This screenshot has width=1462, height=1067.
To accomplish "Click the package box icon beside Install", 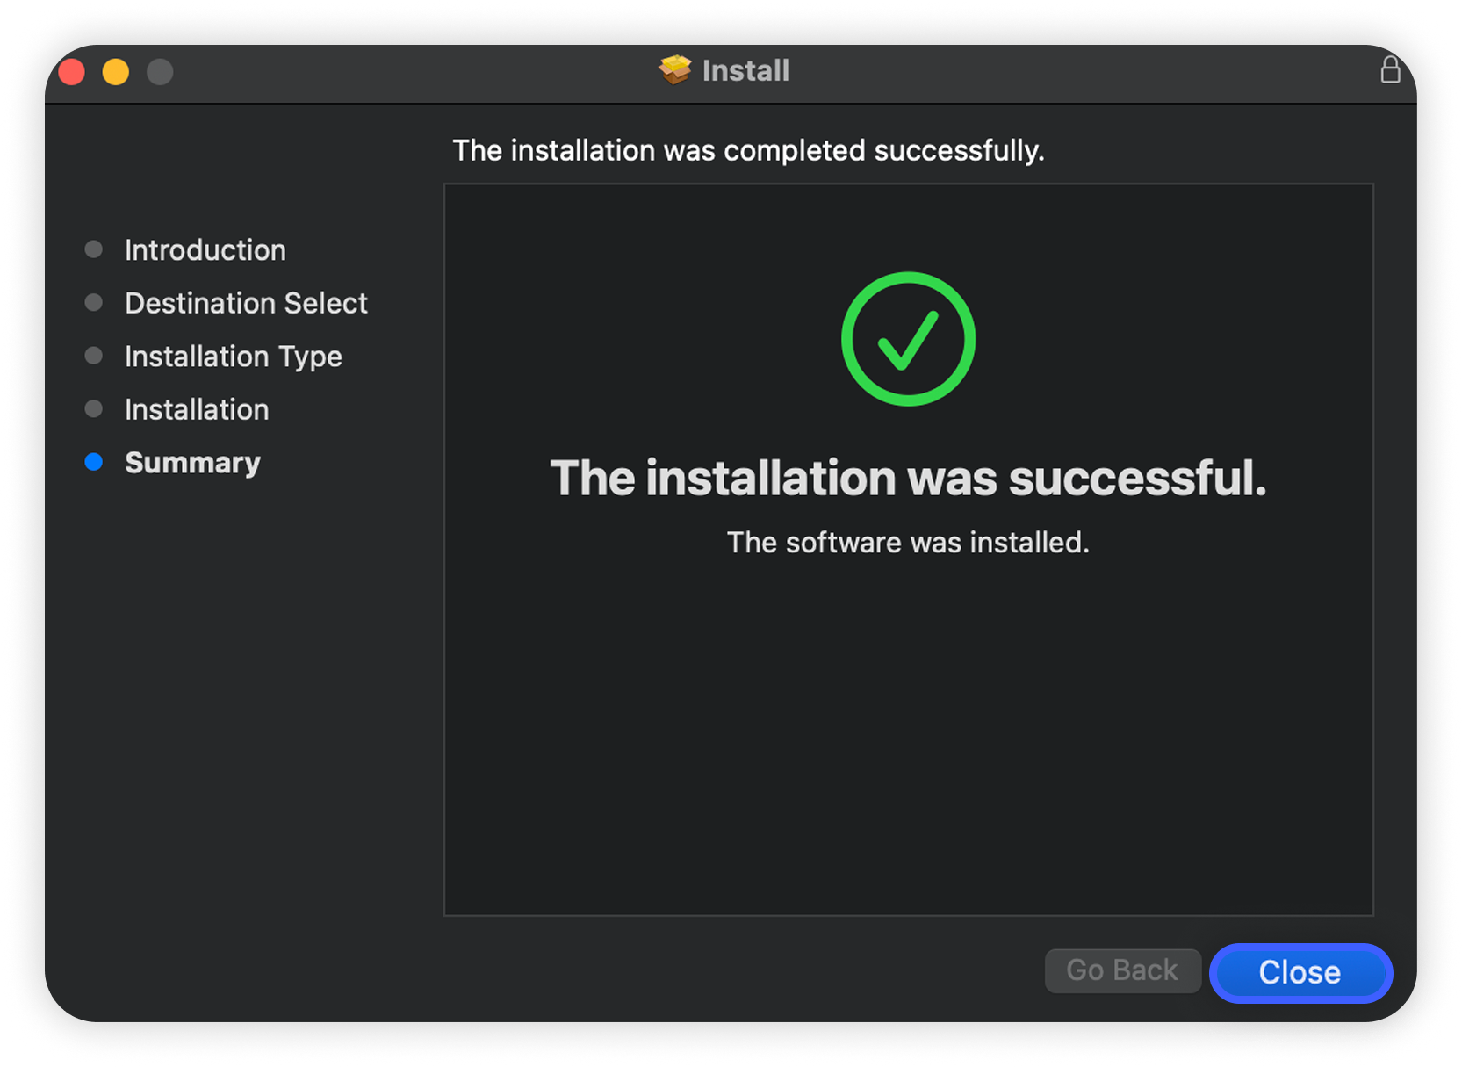I will 674,69.
